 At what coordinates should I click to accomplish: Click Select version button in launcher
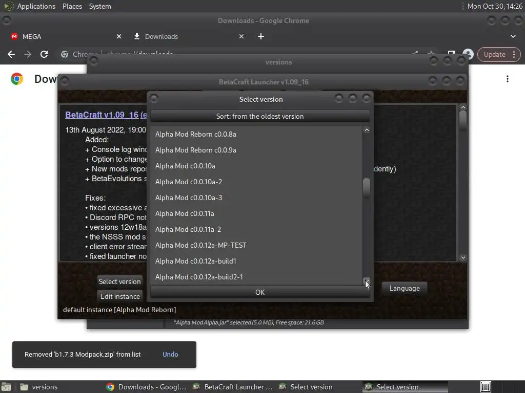[120, 281]
